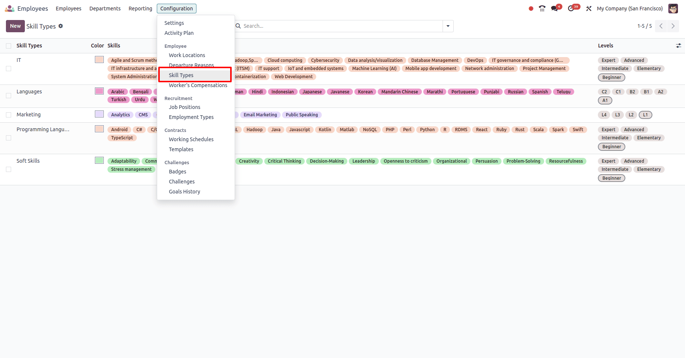Click the Stress management skill tag
The image size is (685, 358).
point(131,169)
